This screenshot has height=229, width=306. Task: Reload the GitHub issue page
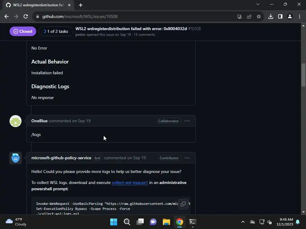(x=26, y=17)
